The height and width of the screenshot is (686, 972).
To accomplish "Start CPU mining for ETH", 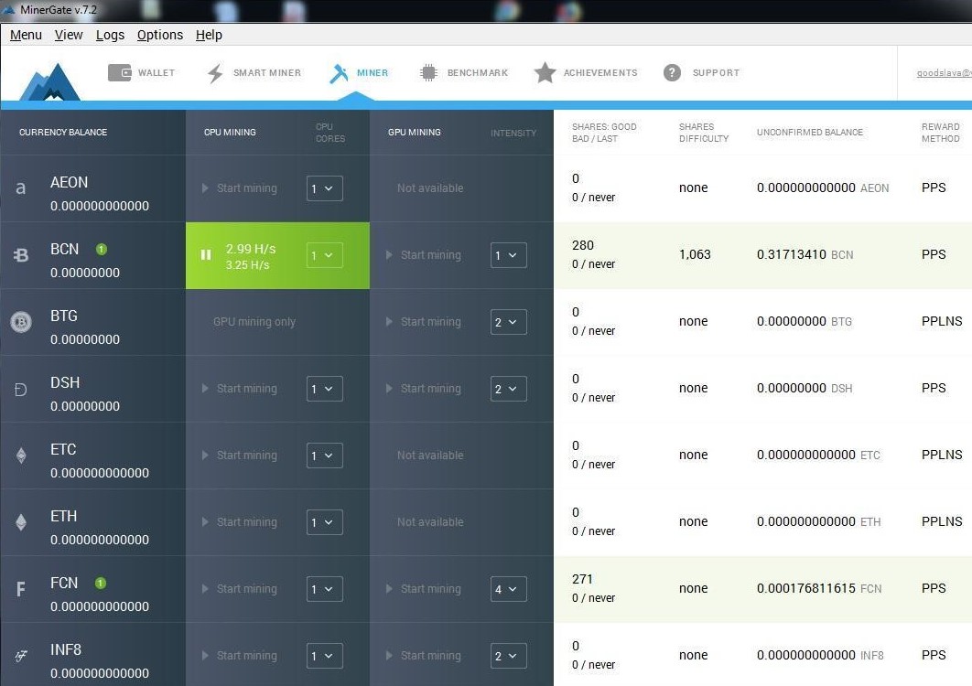I will point(240,522).
